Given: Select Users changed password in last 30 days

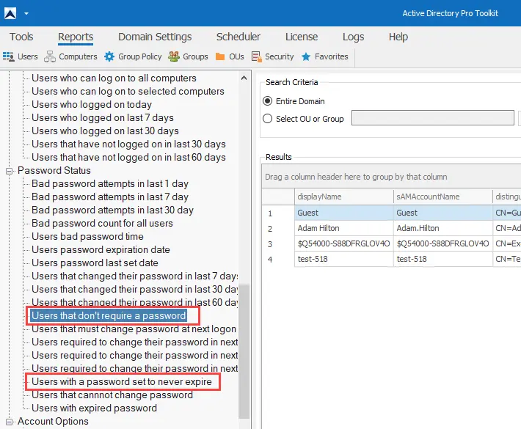Looking at the screenshot, I should (134, 289).
